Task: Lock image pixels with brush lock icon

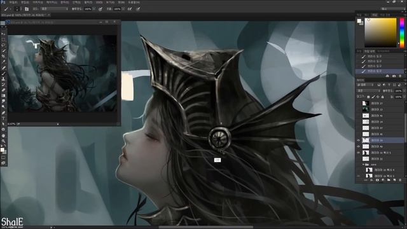Action: pos(373,97)
